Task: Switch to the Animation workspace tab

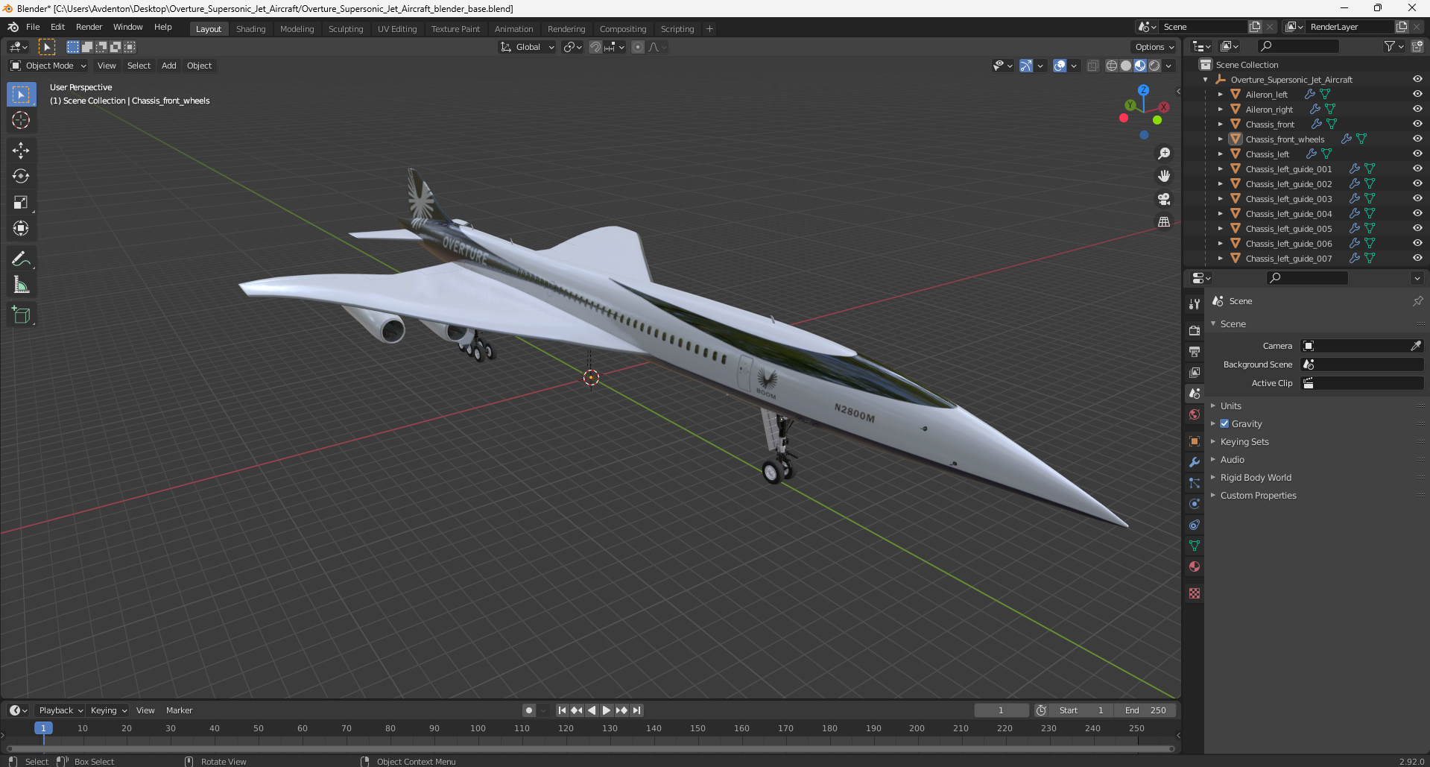Action: point(513,29)
